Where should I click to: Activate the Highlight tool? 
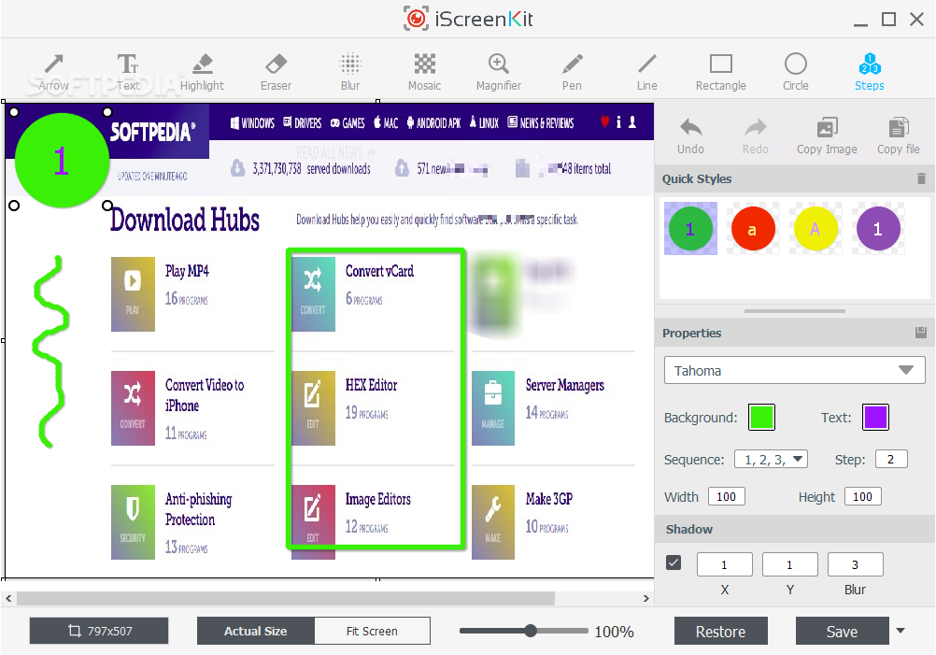tap(202, 71)
